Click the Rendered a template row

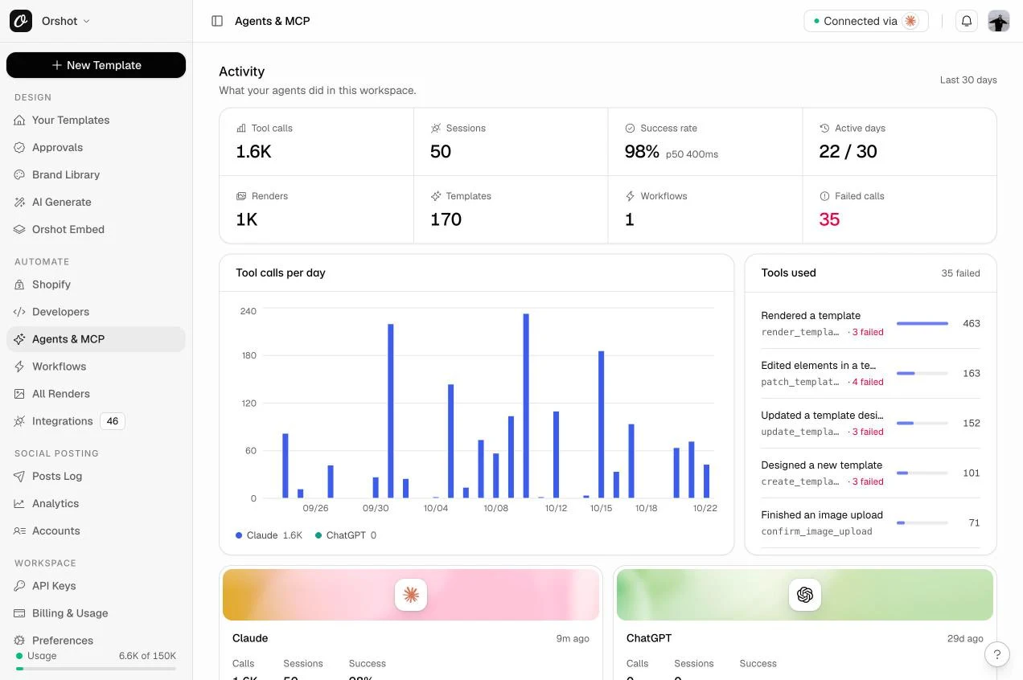click(870, 323)
